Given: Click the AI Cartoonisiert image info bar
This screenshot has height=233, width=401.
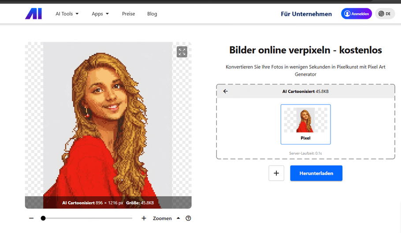Looking at the screenshot, I should pyautogui.click(x=108, y=203).
